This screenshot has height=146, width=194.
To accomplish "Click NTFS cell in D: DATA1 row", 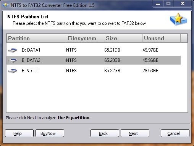I will (x=71, y=50).
